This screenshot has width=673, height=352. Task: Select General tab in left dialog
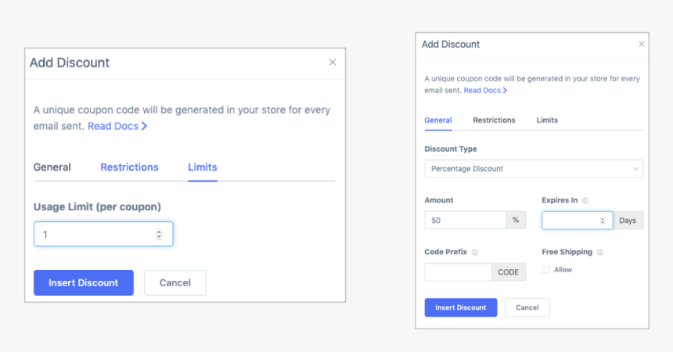pos(52,167)
